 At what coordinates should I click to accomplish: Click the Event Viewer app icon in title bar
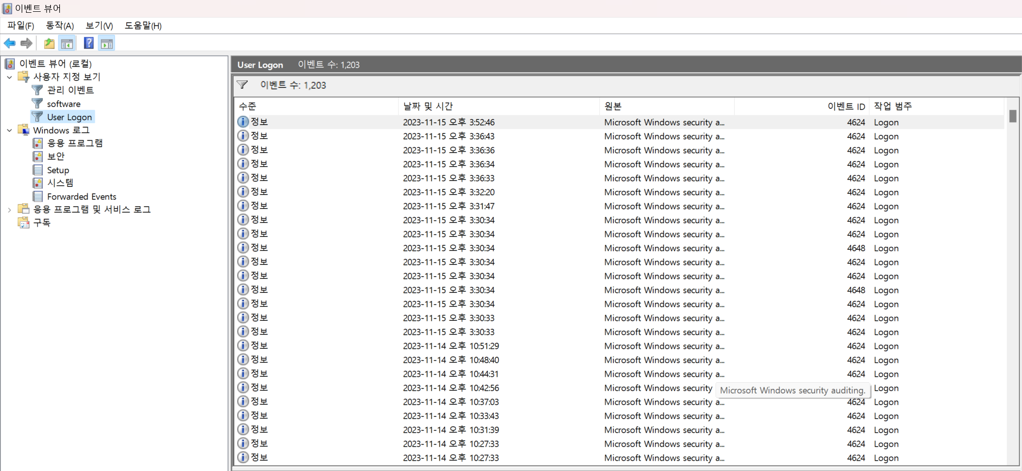(x=7, y=8)
